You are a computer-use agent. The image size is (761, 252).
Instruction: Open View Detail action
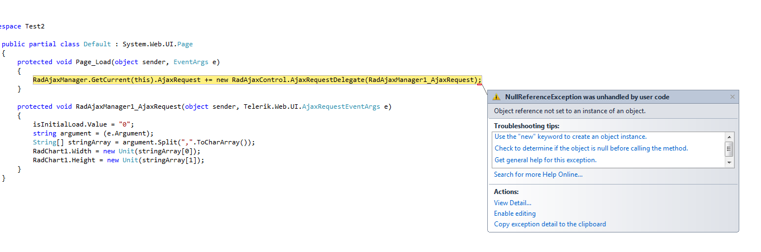tap(512, 203)
